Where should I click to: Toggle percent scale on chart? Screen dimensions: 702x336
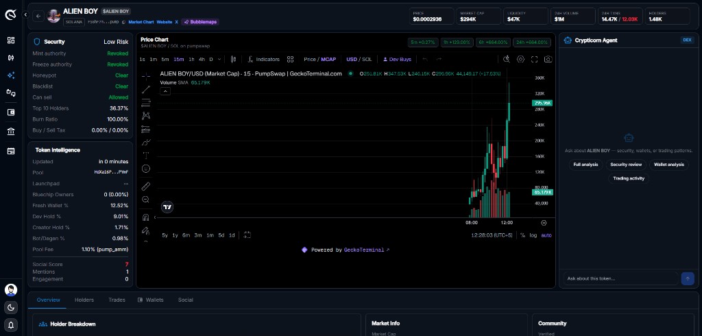pos(522,235)
